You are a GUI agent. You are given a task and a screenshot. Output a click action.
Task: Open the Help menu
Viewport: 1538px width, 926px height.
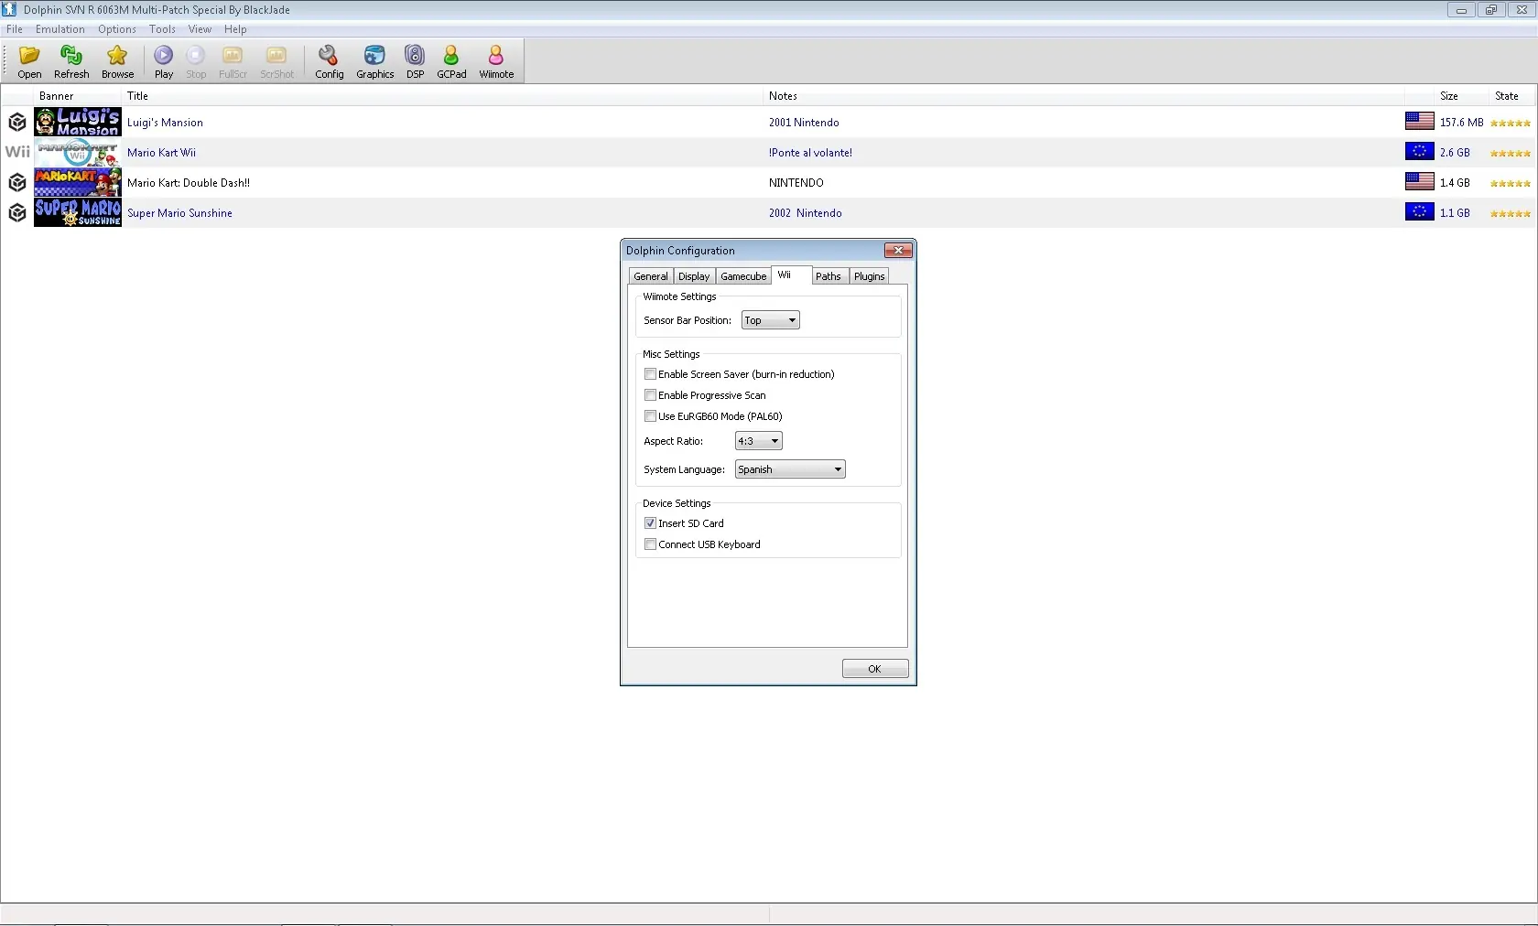235,29
